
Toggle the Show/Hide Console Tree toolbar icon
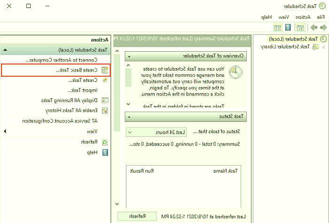(300, 27)
